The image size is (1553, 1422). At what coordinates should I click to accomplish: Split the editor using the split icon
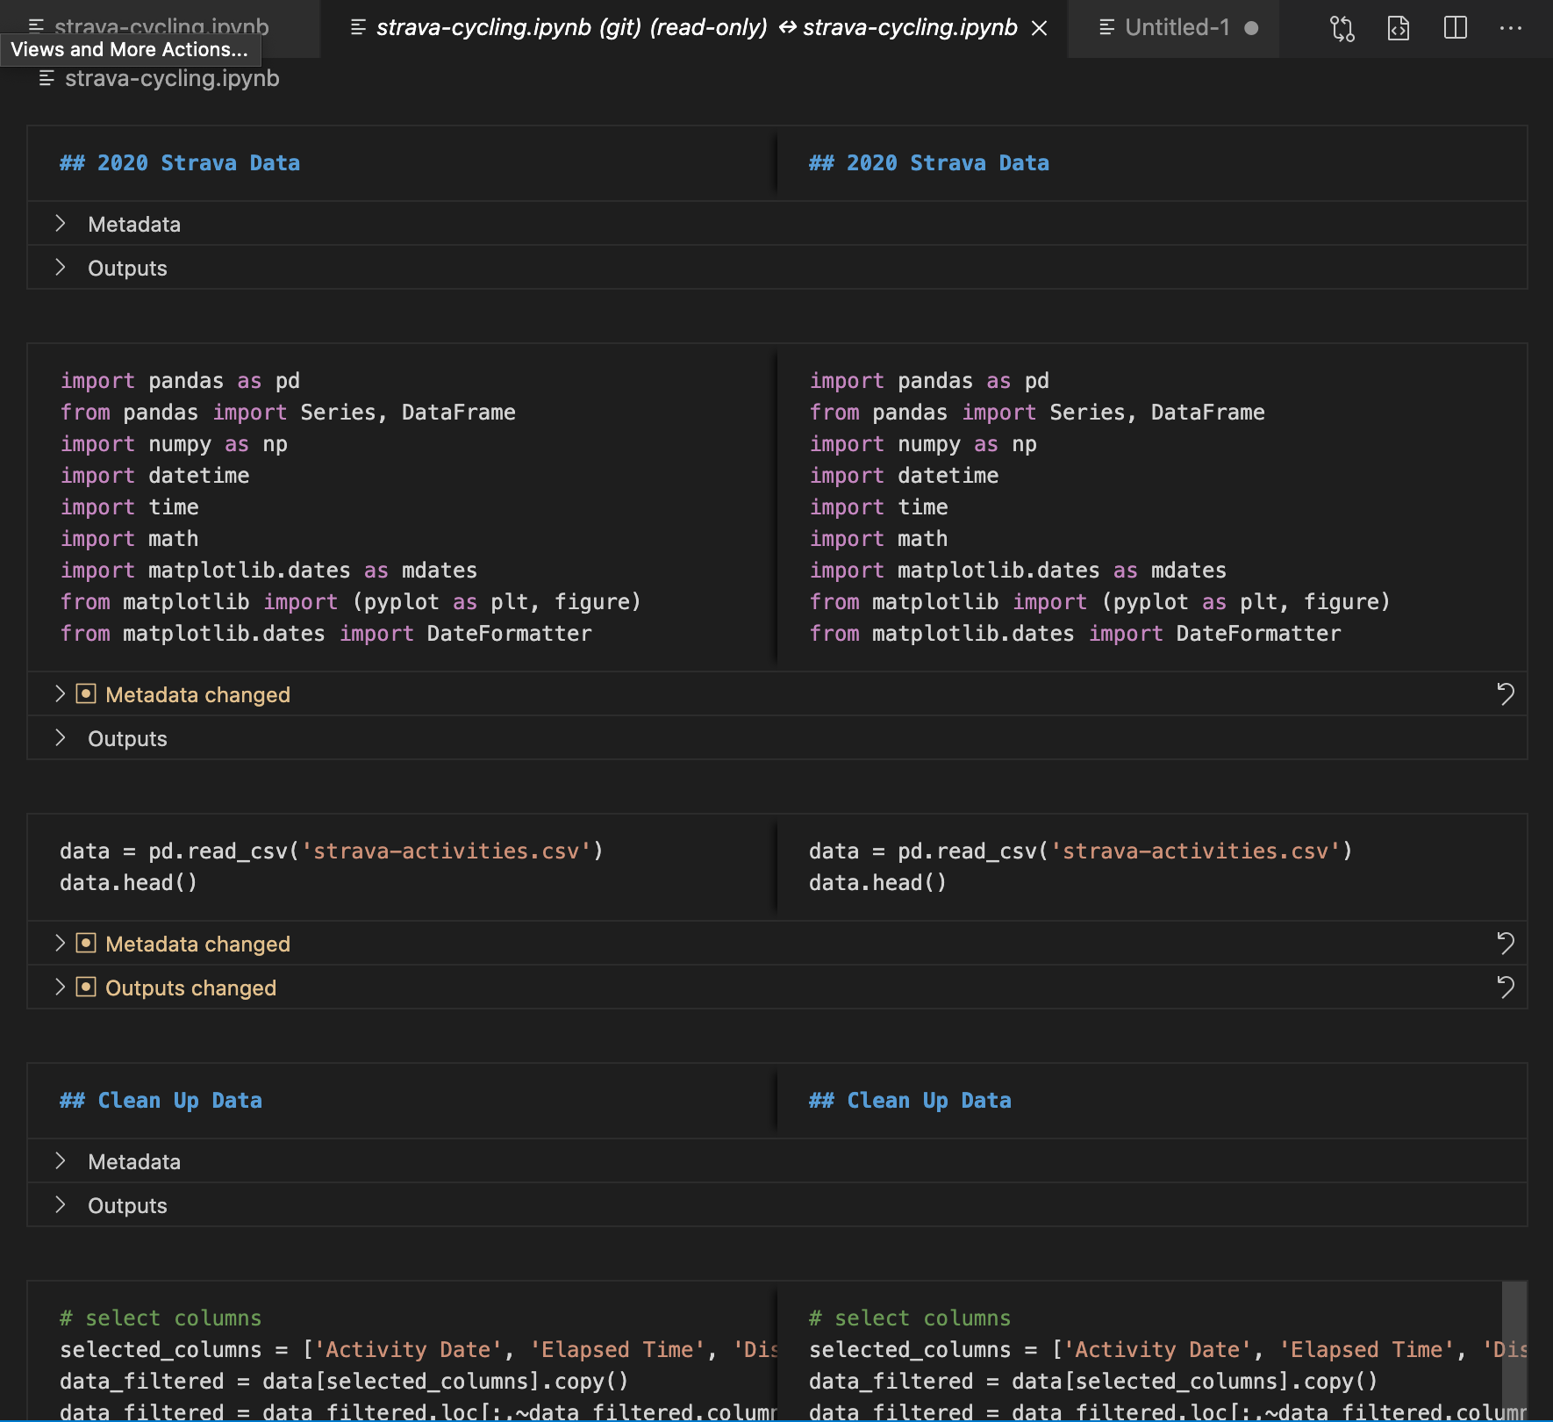(x=1456, y=29)
